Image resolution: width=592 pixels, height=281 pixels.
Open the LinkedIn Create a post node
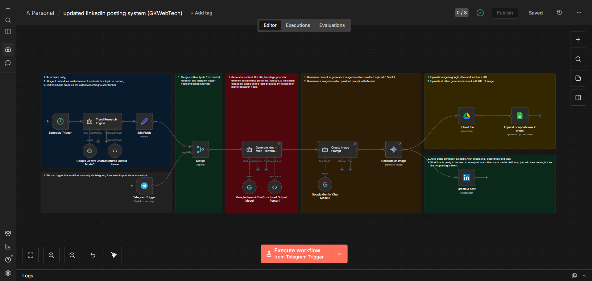coord(466,177)
